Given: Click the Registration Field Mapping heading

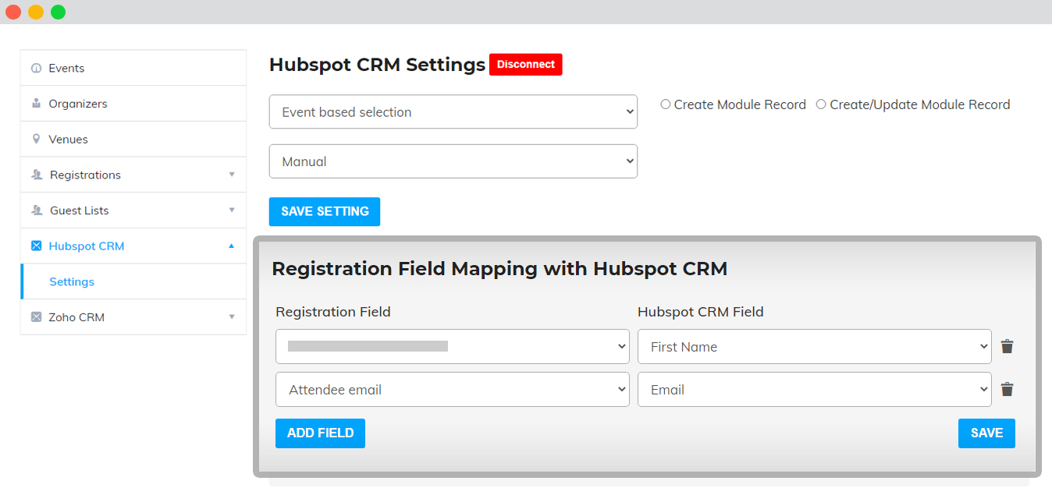Looking at the screenshot, I should coord(499,269).
